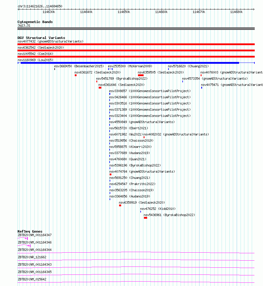Click nsv3364656 Audano2019 label
263x286 pixels.
[x=130, y=197]
